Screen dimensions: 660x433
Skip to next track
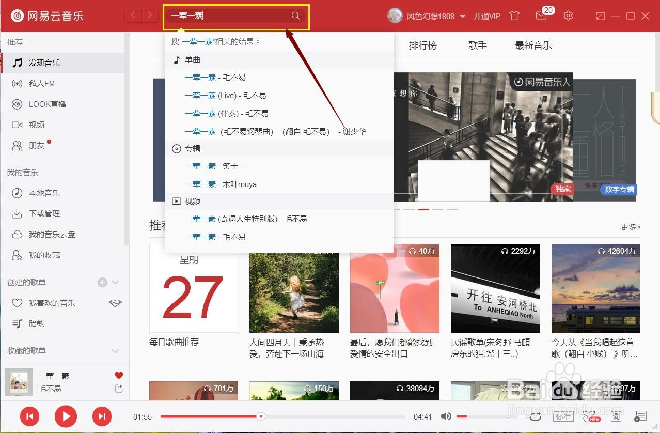pos(102,416)
